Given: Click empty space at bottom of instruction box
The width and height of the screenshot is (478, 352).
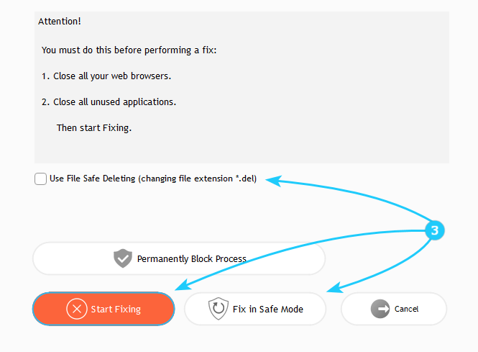Looking at the screenshot, I should tap(242, 151).
